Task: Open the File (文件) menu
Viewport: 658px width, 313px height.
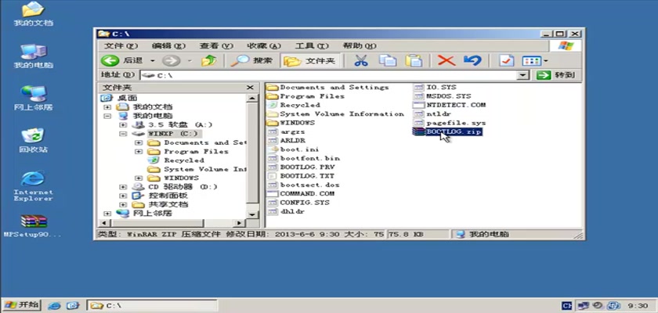Action: coord(121,45)
